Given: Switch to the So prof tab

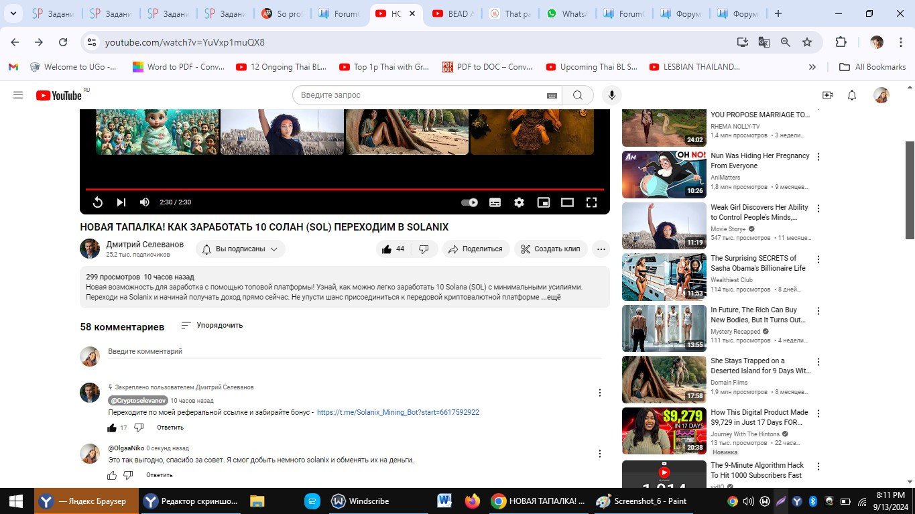Looking at the screenshot, I should [x=282, y=13].
